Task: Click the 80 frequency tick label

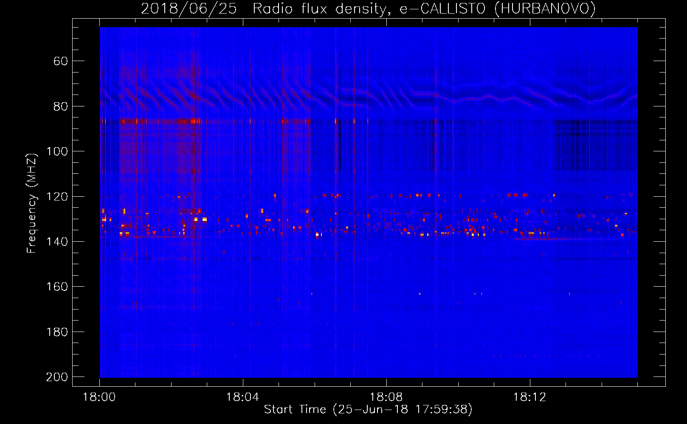Action: coord(61,106)
